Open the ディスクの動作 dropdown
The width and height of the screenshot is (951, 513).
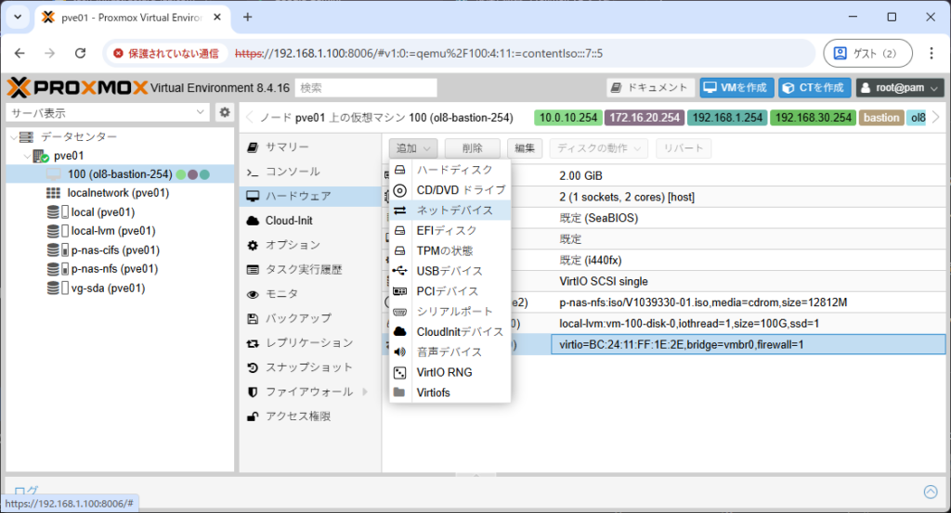coord(599,148)
